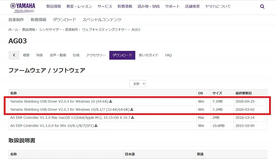The height and width of the screenshot is (159, 276).
Task: Select 新着情報 in sub navigation
Action: click(39, 20)
